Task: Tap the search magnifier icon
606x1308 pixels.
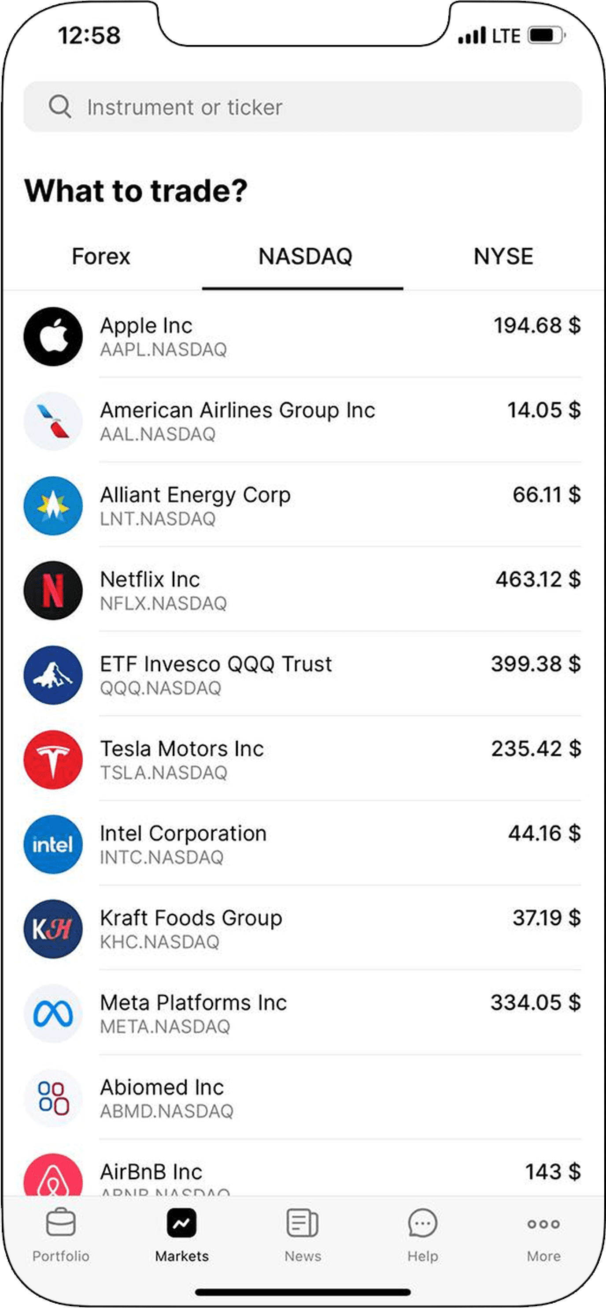Action: click(60, 107)
